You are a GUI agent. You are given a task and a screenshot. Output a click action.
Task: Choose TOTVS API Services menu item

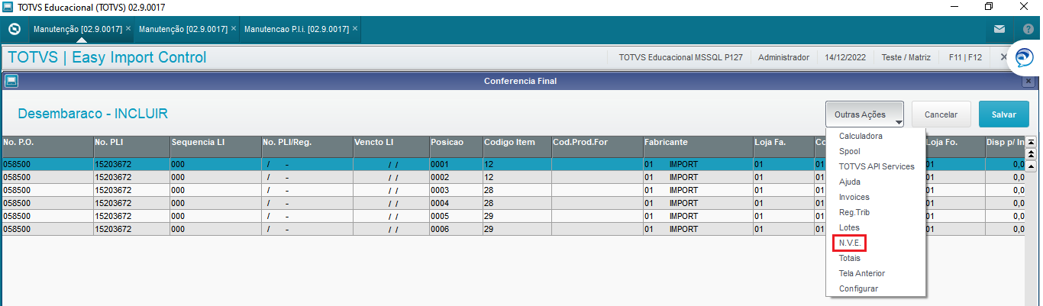pos(876,166)
